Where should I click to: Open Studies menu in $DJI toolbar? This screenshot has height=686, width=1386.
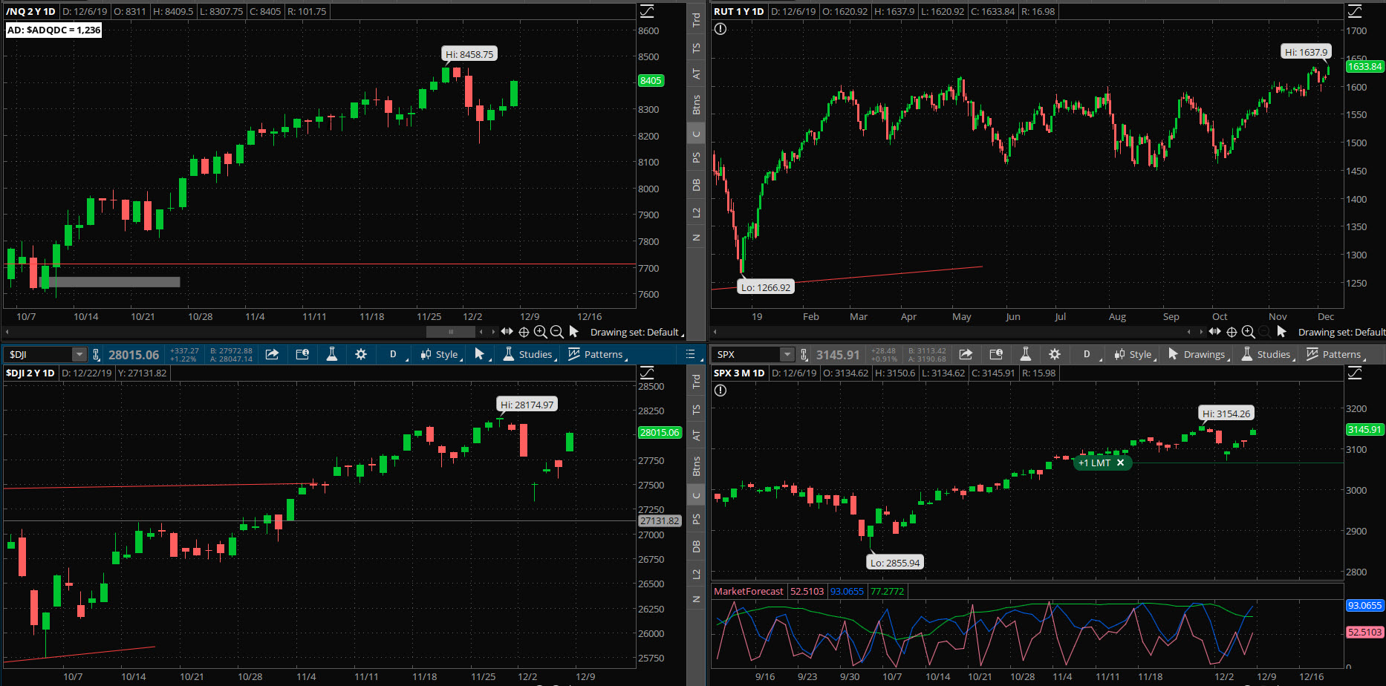(x=529, y=354)
